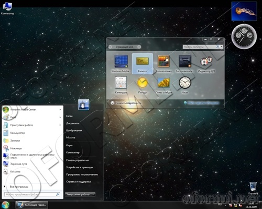Viewport: 262px width, 209px height.
Task: Open gadget search filter dropdown arrow
Action: coord(222,47)
